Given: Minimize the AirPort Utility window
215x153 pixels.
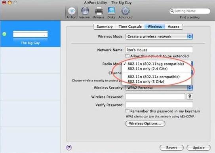Looking at the screenshot, I should point(10,2).
